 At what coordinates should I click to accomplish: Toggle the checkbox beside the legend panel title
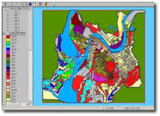4,9
